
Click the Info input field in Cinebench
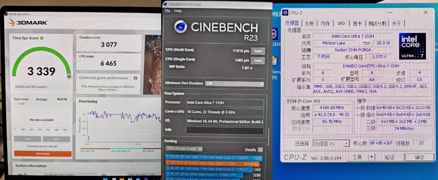(225, 131)
